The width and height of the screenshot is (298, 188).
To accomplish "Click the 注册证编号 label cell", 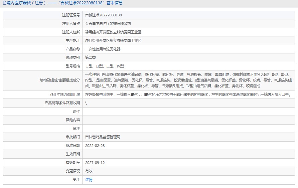I will [71, 15].
